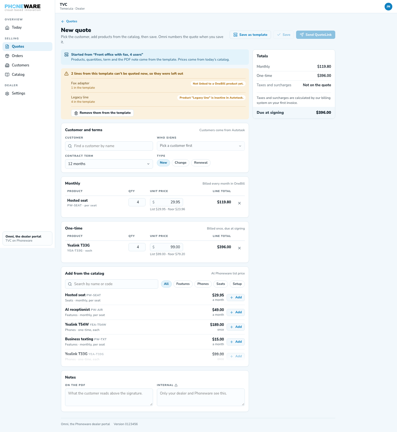397x432 pixels.
Task: Click the Orders box icon
Action: 7,56
